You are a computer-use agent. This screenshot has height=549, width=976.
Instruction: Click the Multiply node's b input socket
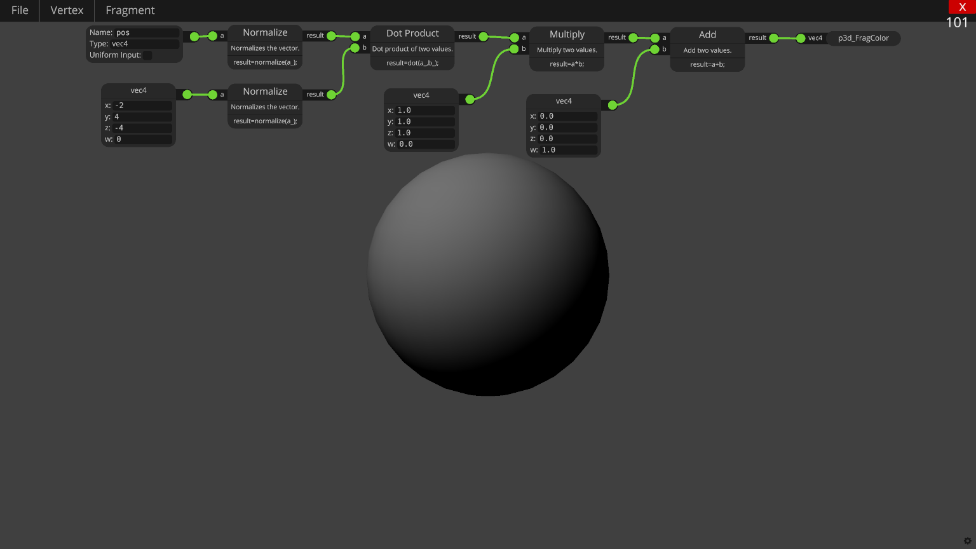tap(513, 48)
